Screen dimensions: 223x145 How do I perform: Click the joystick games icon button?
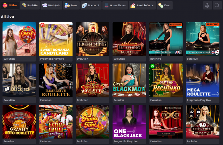coord(207,5)
